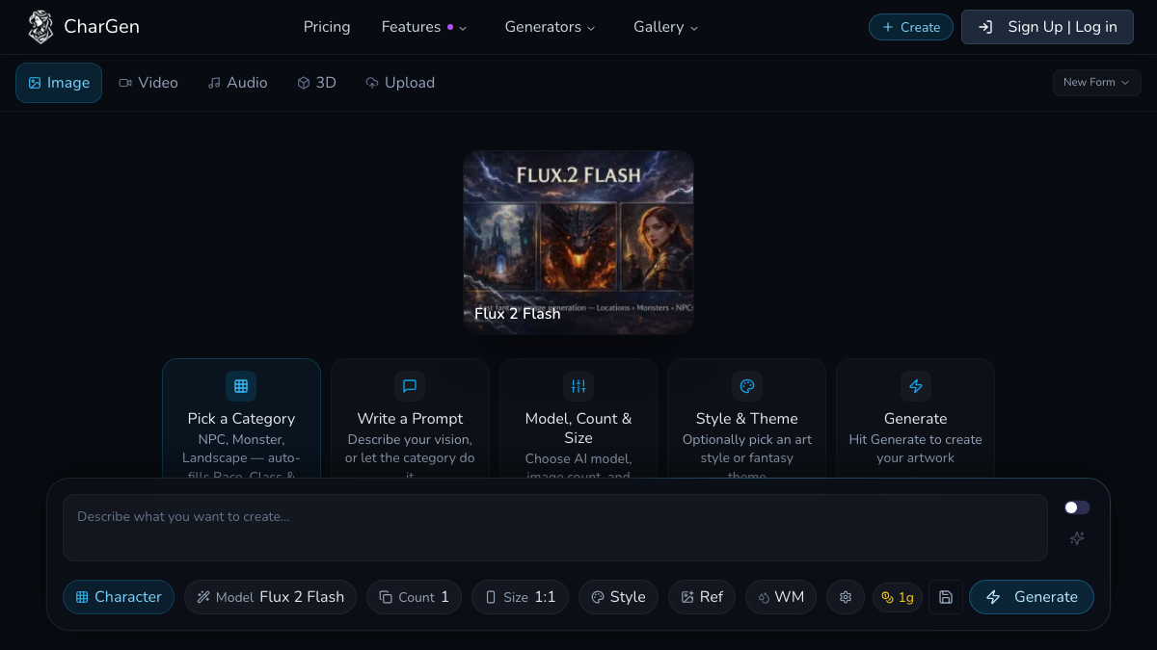Expand the Features menu

click(x=424, y=27)
